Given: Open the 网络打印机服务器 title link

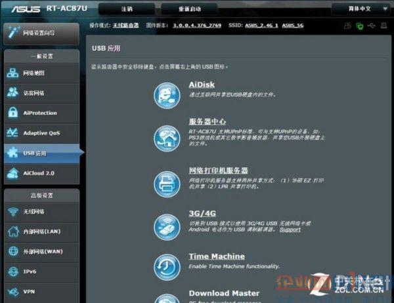Looking at the screenshot, I should tap(219, 171).
